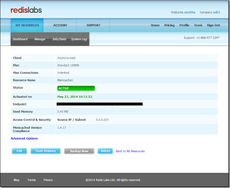Go to the Home link
Screen dimensions: 230x188
155,25
